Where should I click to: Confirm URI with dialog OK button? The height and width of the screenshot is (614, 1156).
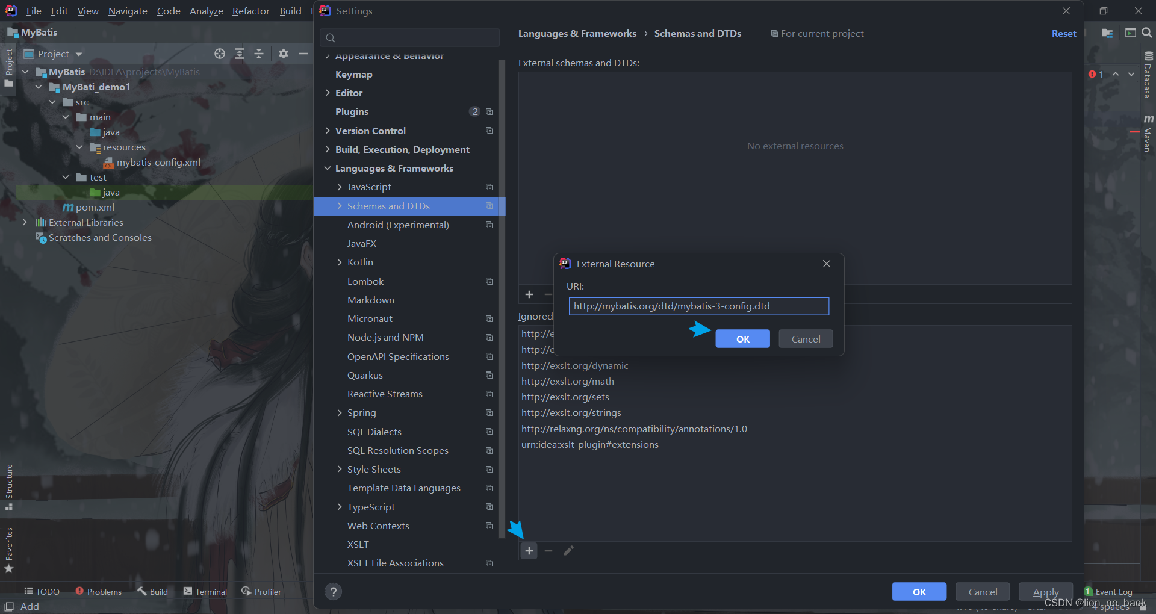click(742, 339)
